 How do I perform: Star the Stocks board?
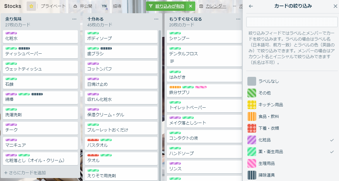click(x=31, y=6)
